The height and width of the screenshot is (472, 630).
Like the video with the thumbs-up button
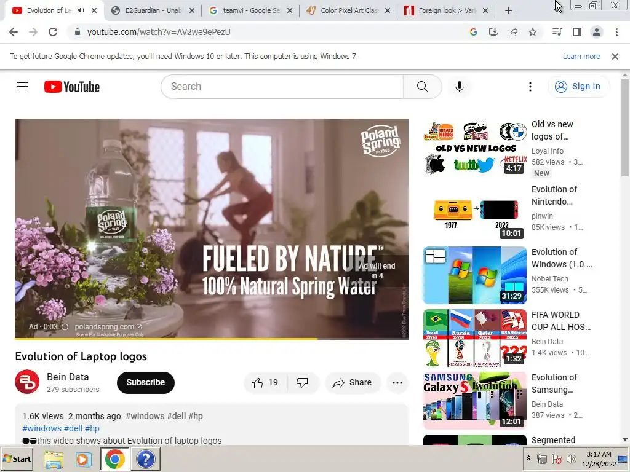pos(265,382)
